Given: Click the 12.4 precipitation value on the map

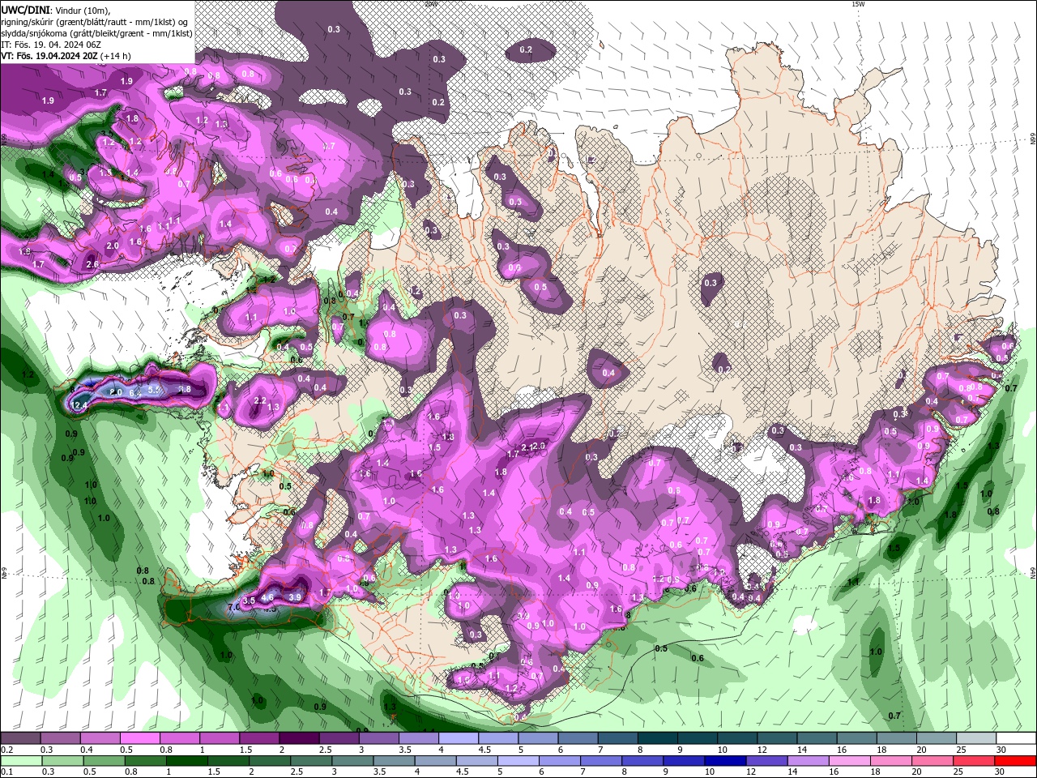Looking at the screenshot, I should click(79, 405).
